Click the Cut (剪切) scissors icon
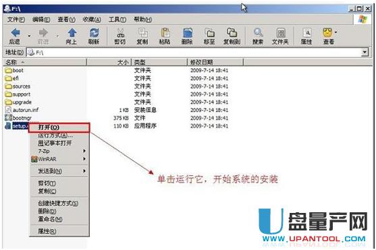The height and width of the screenshot is (250, 376). [x=120, y=33]
